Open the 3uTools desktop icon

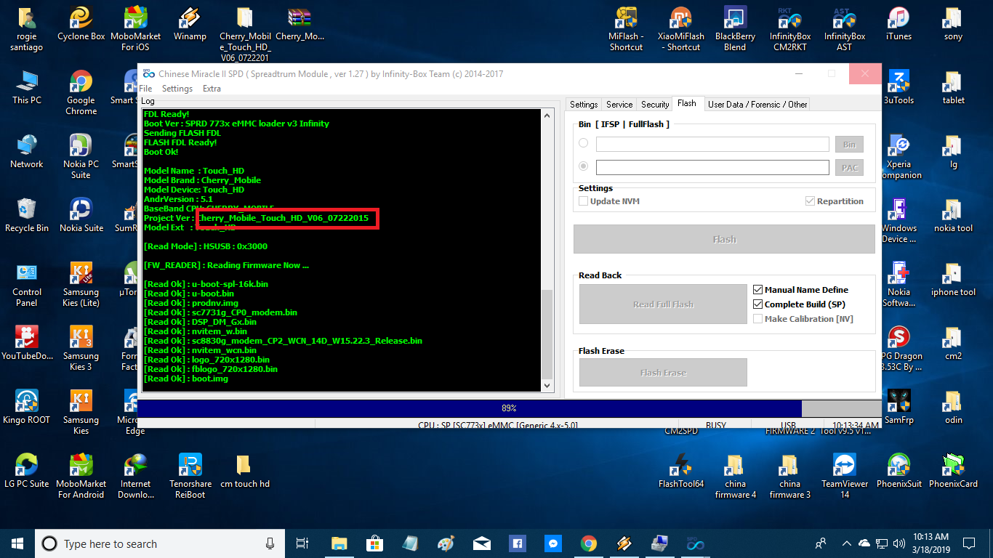(898, 88)
